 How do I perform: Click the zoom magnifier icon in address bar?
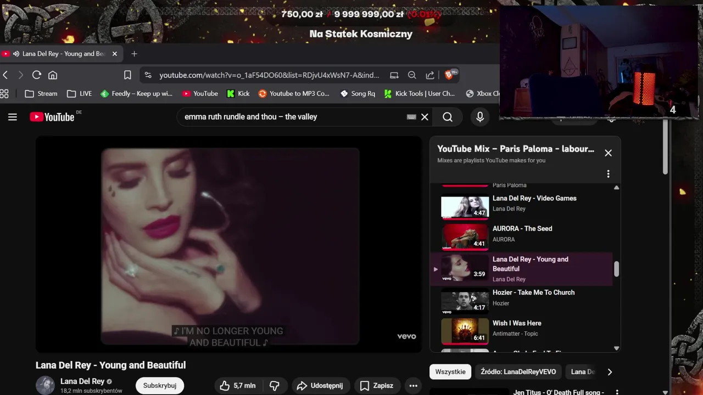412,75
